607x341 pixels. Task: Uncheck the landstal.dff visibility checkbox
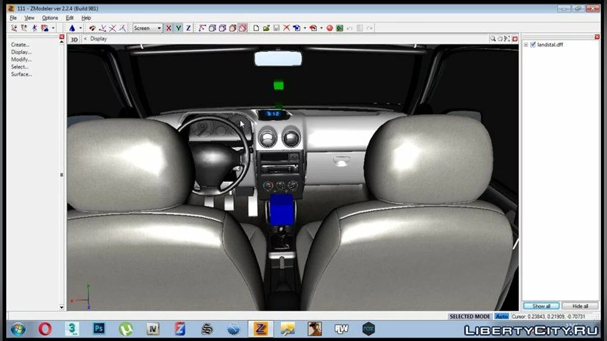533,44
